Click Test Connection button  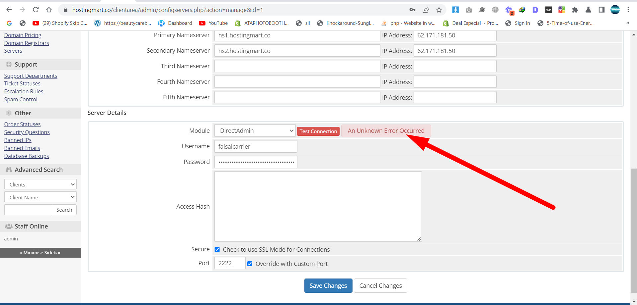318,131
